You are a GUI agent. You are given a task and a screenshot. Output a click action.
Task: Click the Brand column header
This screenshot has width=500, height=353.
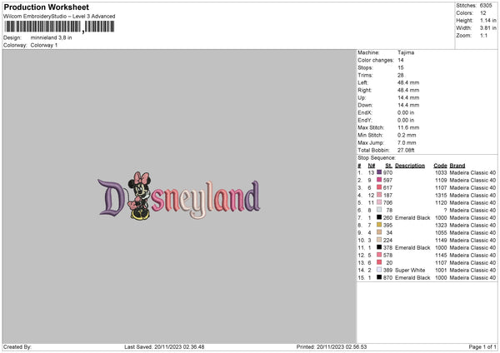coord(457,166)
